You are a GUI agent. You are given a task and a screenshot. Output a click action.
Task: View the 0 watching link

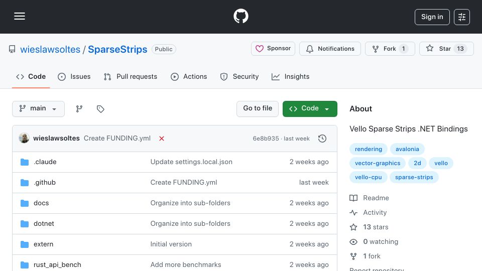pyautogui.click(x=374, y=242)
